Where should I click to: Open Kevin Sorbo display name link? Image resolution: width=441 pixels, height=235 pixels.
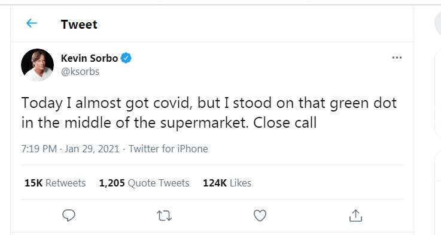(89, 58)
